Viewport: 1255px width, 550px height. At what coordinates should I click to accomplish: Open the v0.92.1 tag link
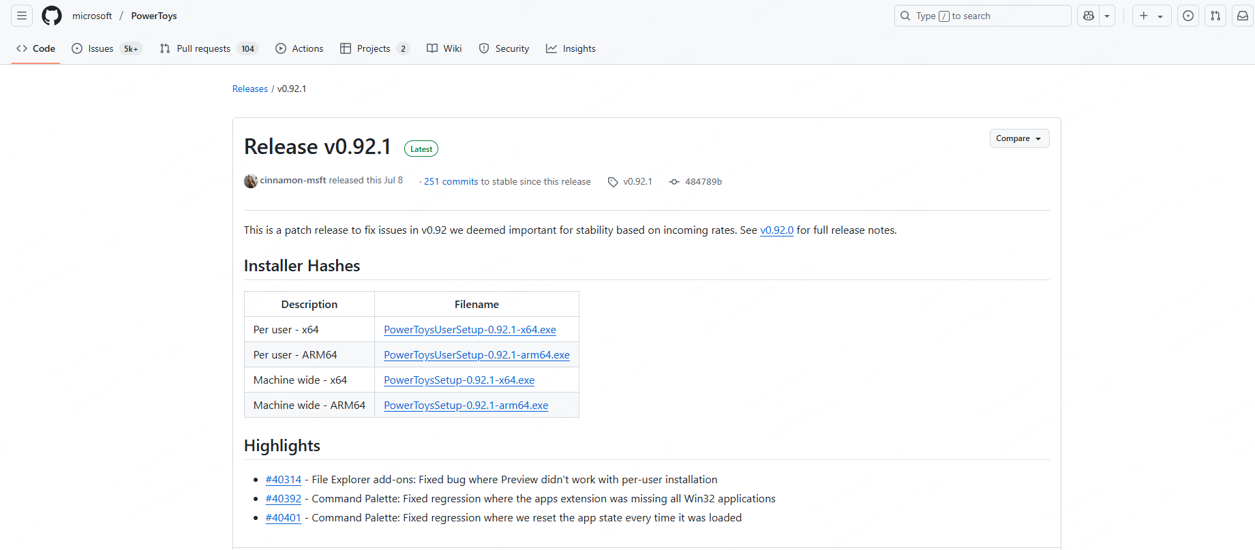[x=631, y=181]
